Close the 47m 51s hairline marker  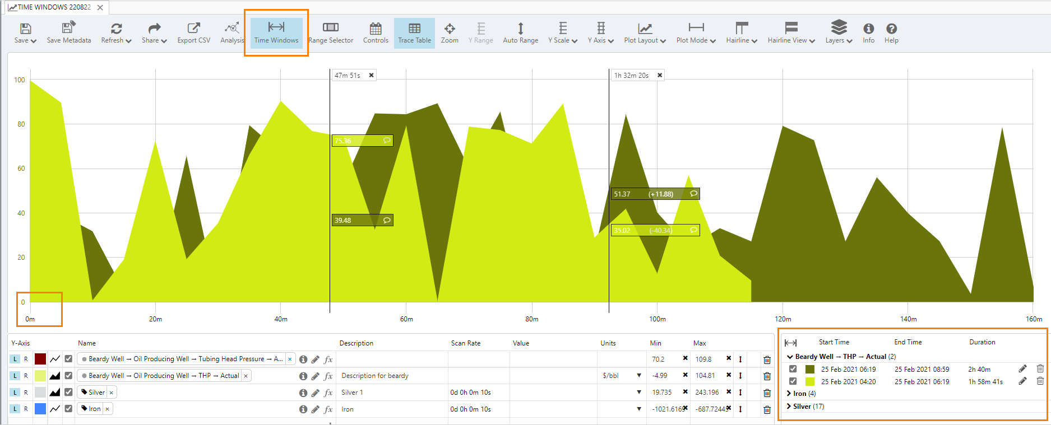click(x=371, y=75)
